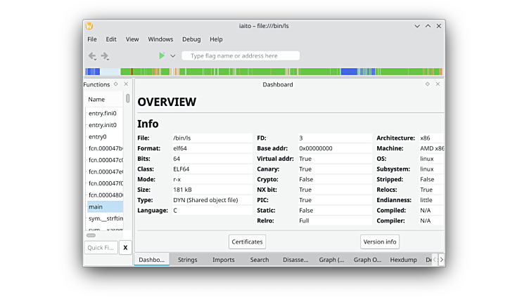This screenshot has height=297, width=529.
Task: Switch to the Hexdump tab
Action: click(403, 260)
